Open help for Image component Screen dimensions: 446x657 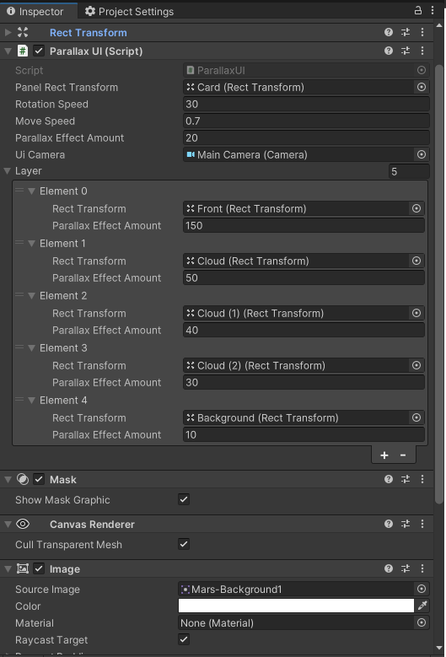coord(389,568)
